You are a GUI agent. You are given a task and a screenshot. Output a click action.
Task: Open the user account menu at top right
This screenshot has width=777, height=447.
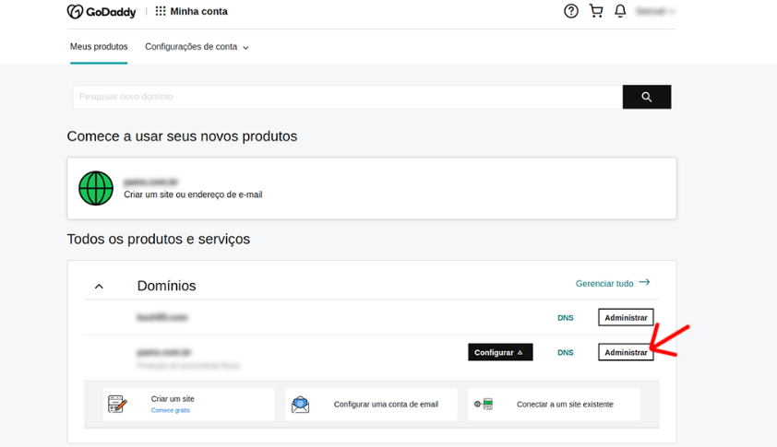point(655,11)
